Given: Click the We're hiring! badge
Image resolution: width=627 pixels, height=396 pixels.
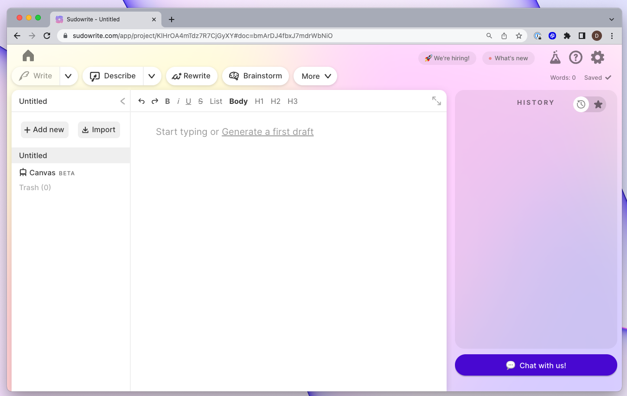Looking at the screenshot, I should click(447, 58).
